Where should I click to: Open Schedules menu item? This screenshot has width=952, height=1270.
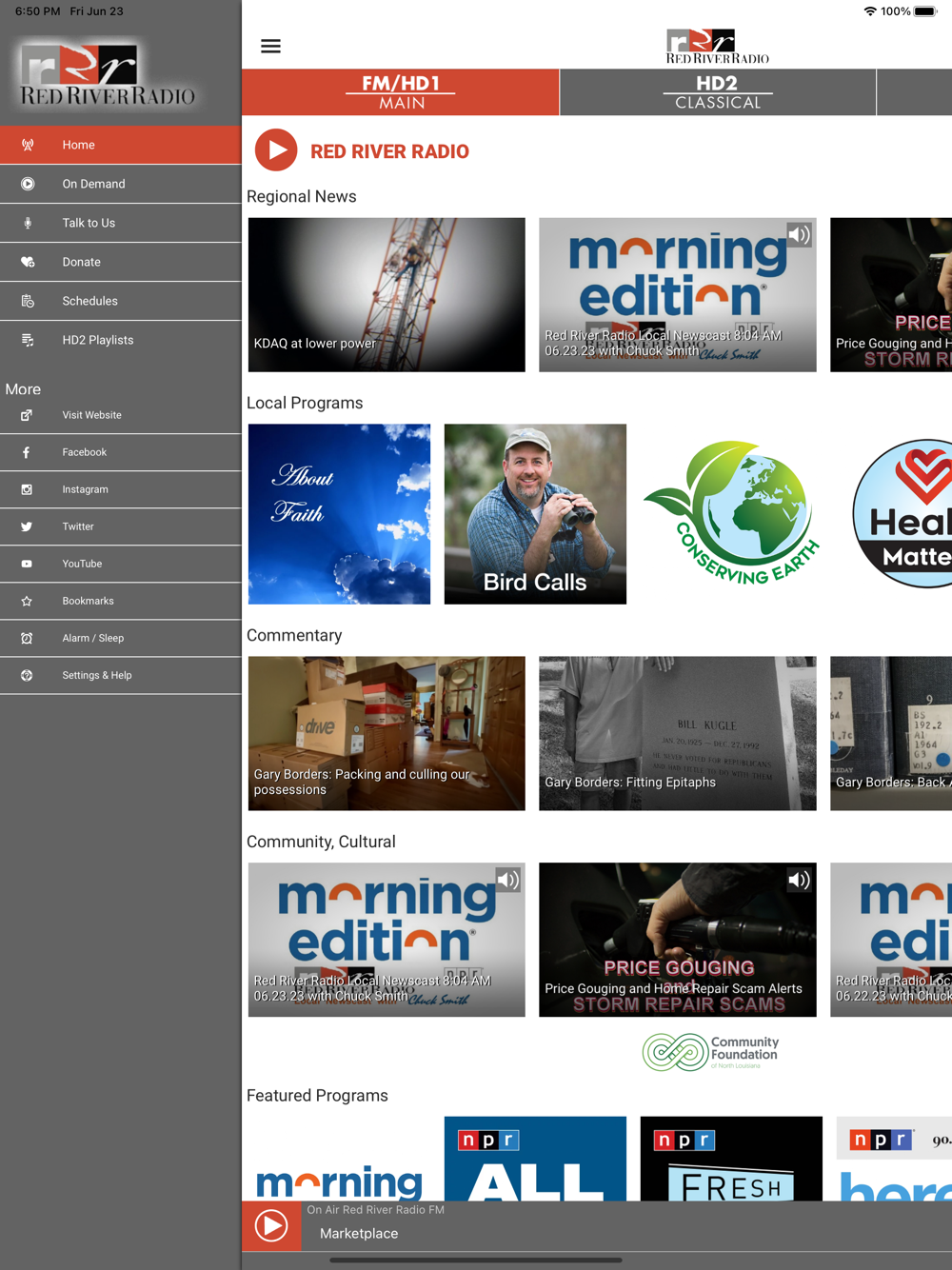pos(120,301)
